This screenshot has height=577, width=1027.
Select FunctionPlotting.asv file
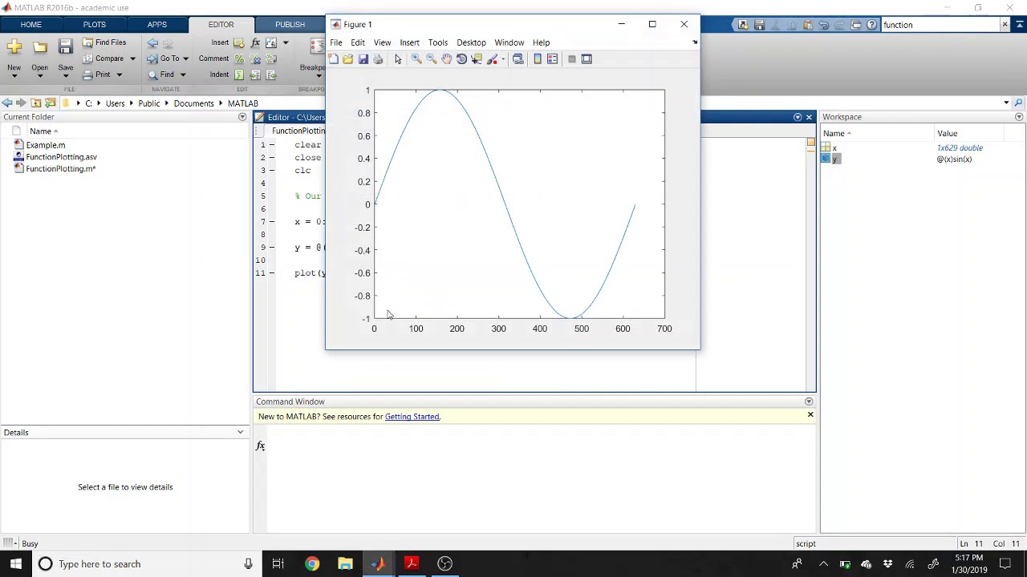coord(61,157)
